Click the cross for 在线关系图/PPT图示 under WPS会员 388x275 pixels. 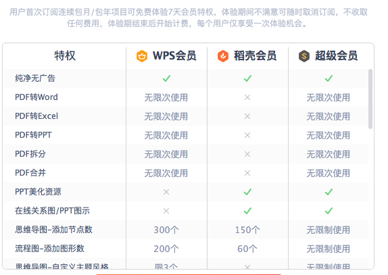point(166,211)
